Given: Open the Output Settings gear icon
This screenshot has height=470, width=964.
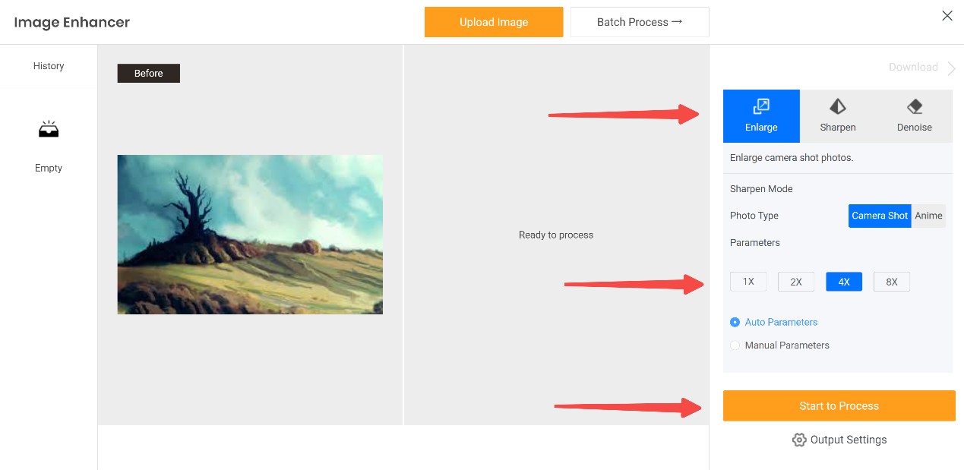Looking at the screenshot, I should click(799, 440).
